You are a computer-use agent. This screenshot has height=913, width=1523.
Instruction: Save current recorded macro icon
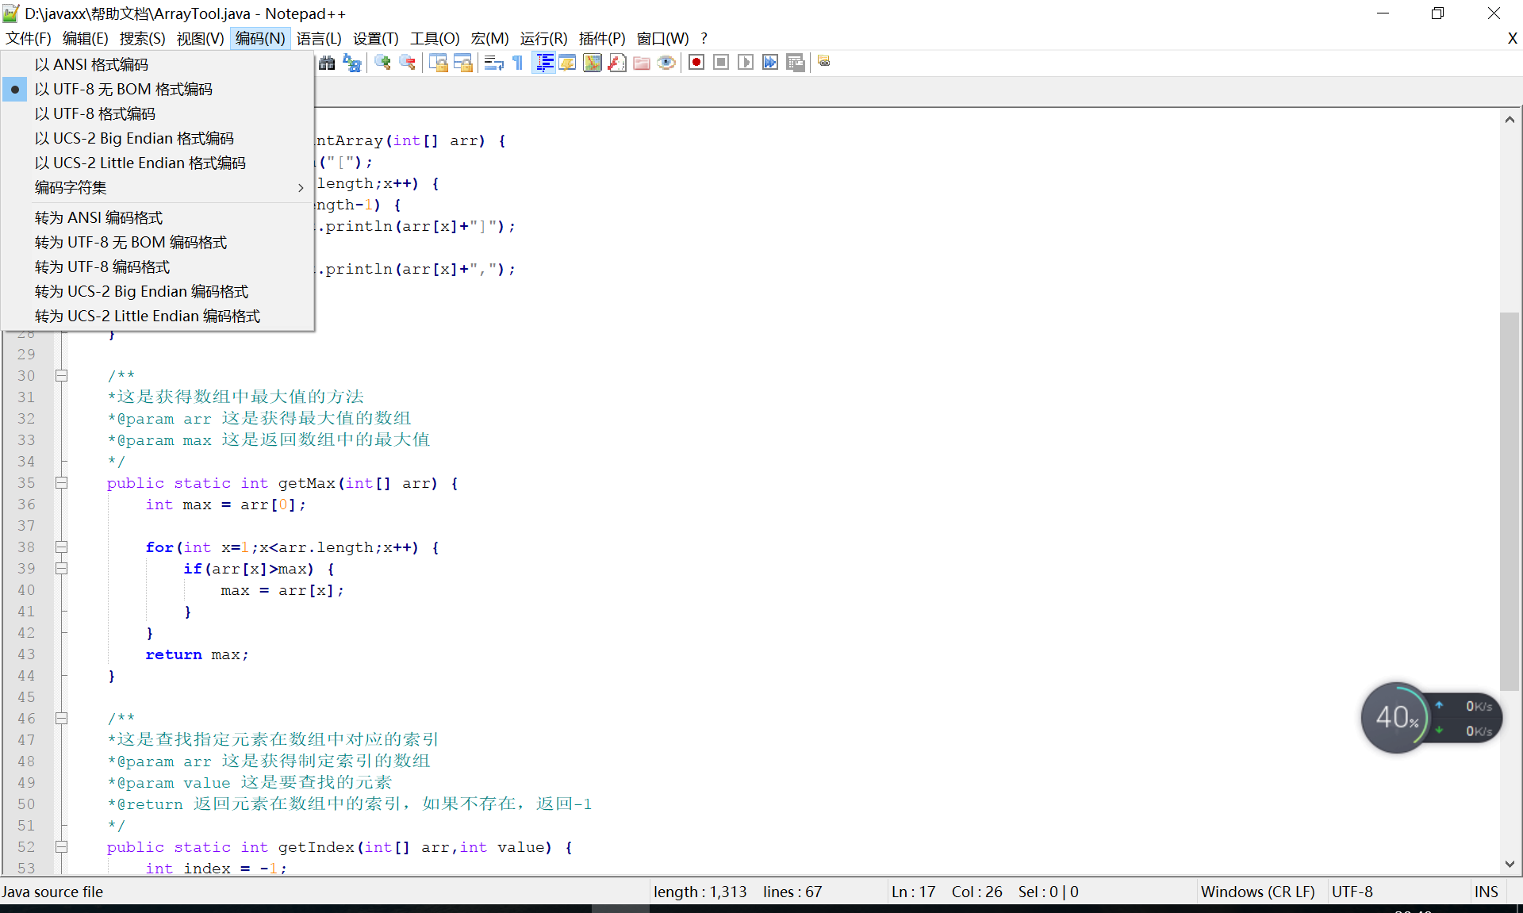(x=796, y=63)
